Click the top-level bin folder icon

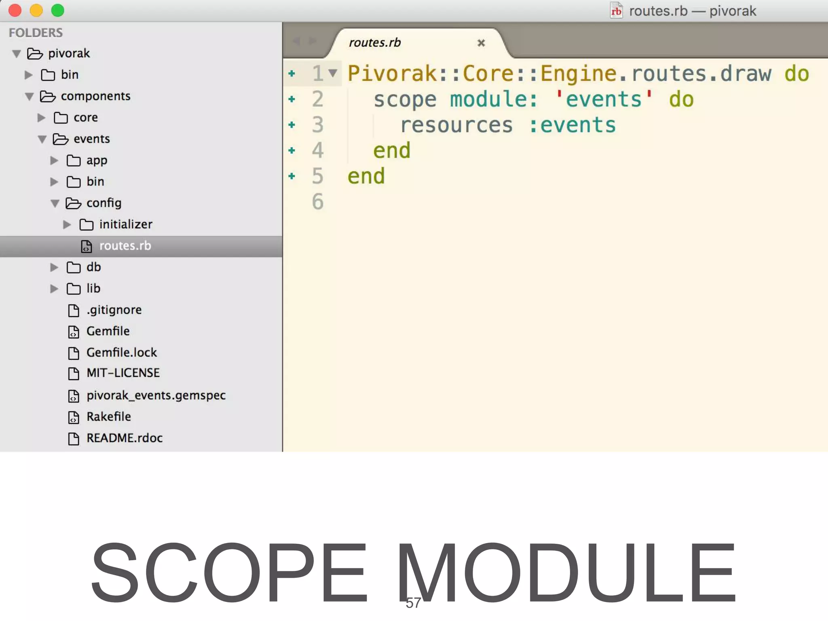coord(48,75)
